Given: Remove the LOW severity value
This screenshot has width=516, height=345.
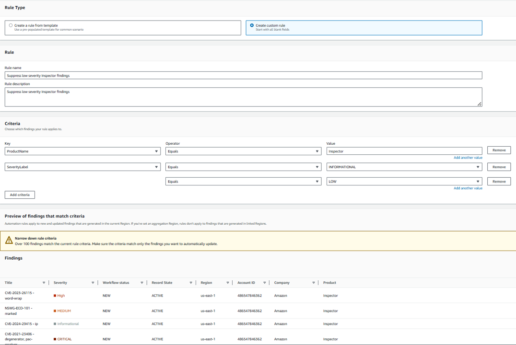Looking at the screenshot, I should (499, 182).
